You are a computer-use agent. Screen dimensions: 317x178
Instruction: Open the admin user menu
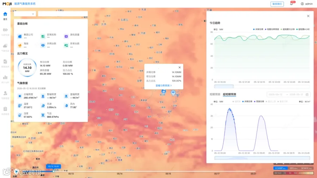pyautogui.click(x=307, y=4)
